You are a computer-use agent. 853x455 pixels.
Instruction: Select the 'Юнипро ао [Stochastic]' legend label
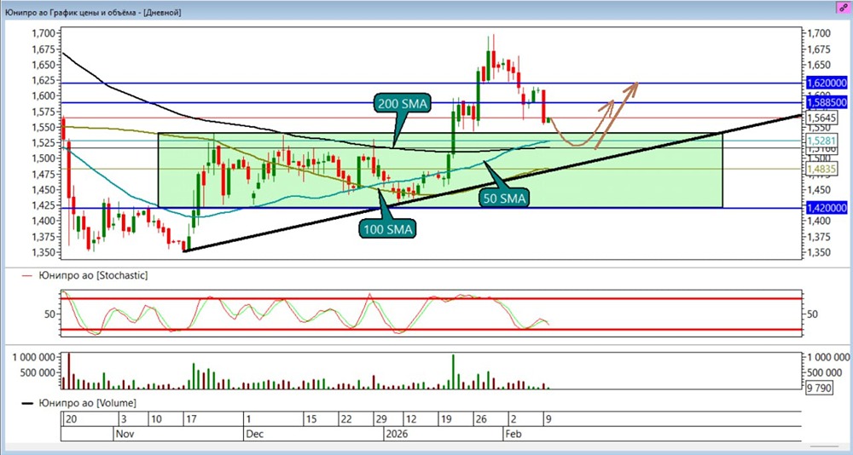click(93, 275)
